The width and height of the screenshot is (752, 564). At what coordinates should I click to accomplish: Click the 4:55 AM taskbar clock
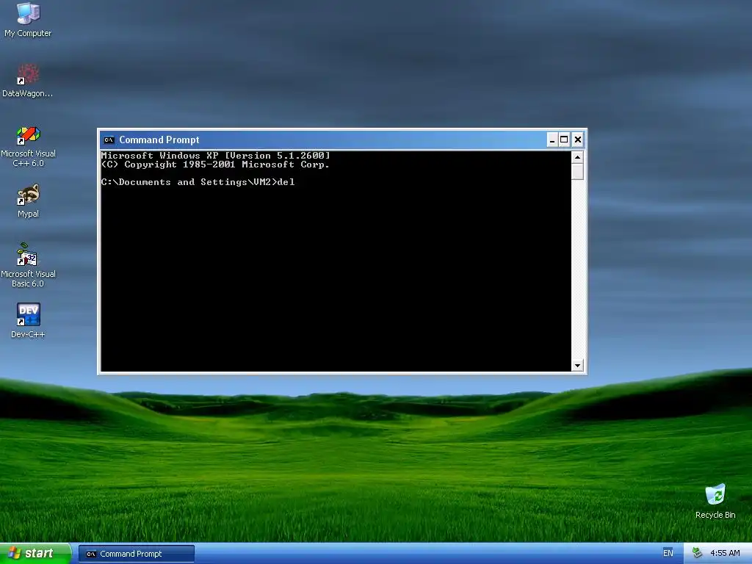coord(725,553)
